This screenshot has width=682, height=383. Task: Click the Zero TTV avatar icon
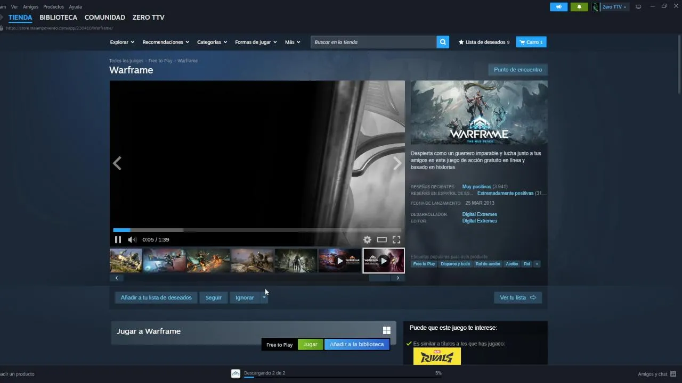pyautogui.click(x=596, y=7)
